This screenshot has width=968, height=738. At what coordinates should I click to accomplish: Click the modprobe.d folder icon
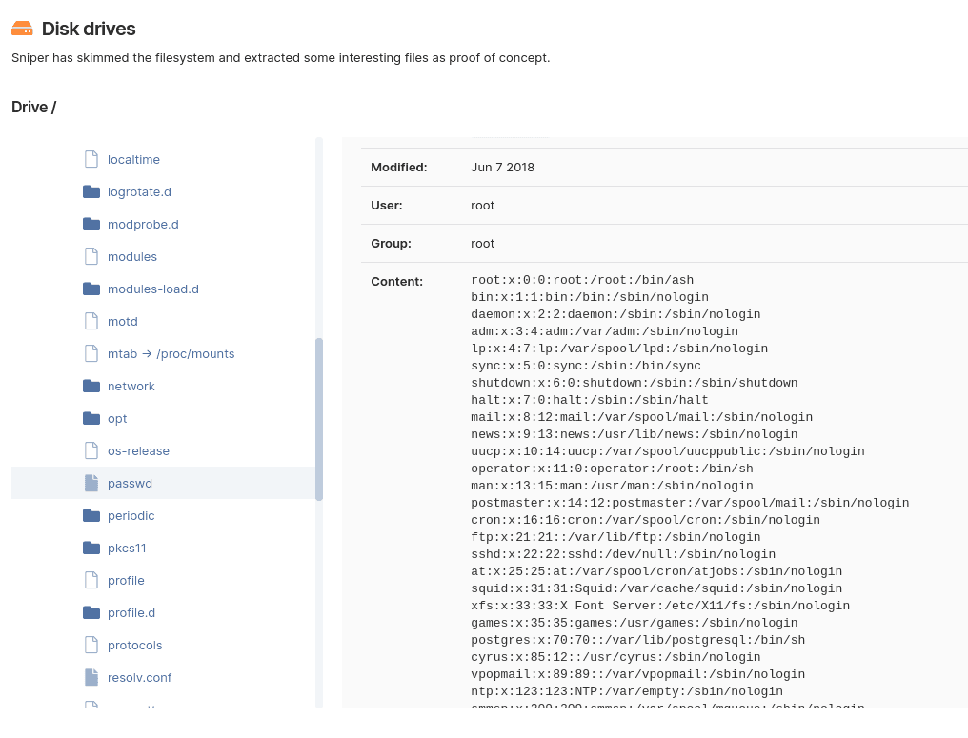coord(91,224)
